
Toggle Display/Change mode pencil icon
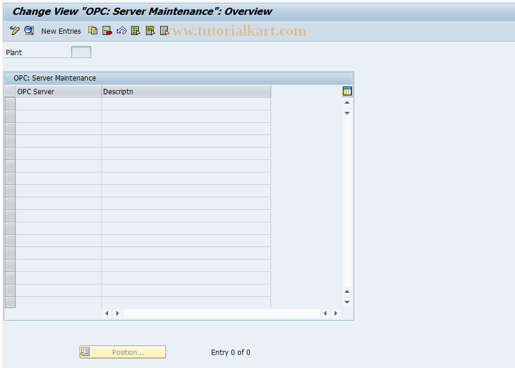coord(14,31)
